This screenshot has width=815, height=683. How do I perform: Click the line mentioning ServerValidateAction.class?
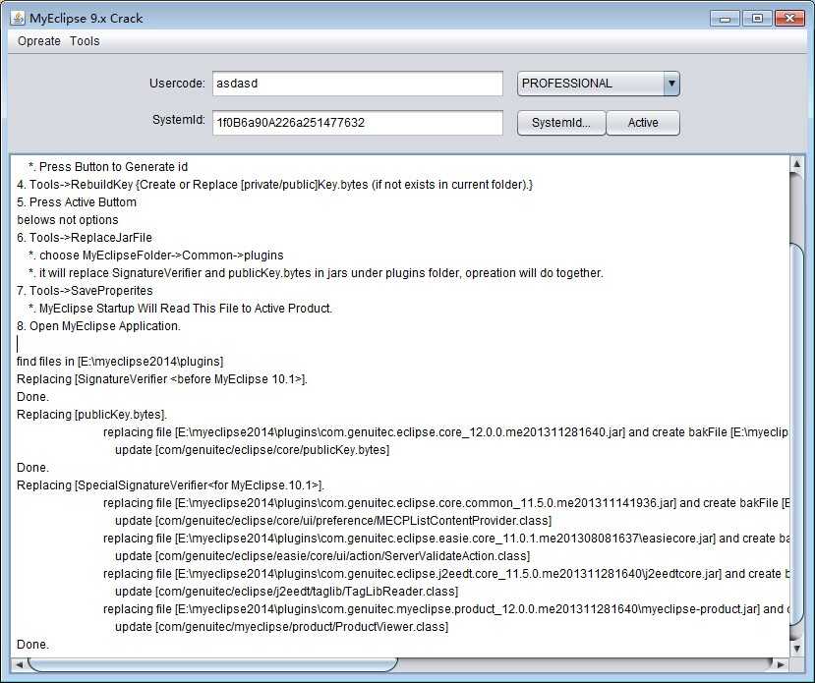[322, 556]
